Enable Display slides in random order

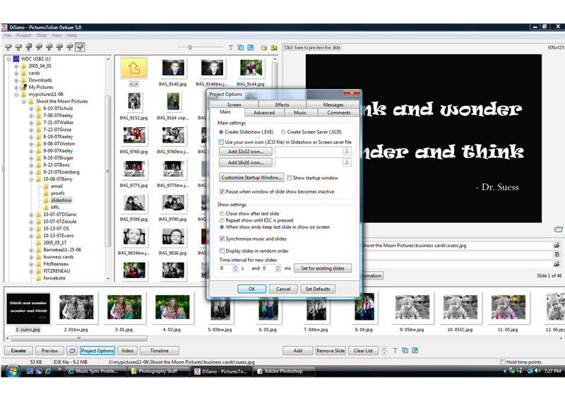point(222,251)
